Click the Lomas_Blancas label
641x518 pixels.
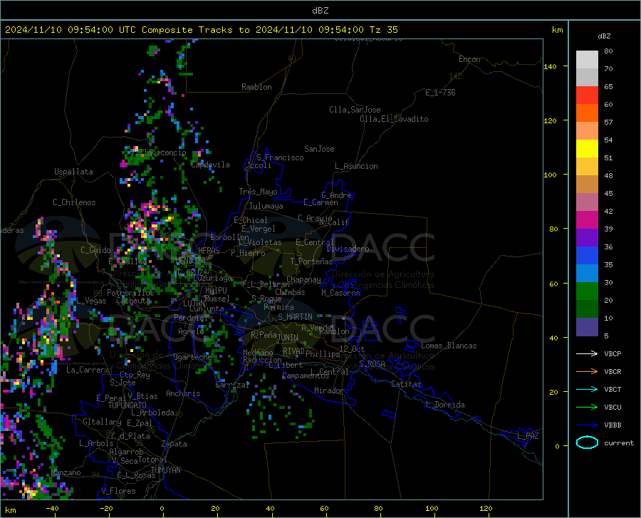pyautogui.click(x=449, y=346)
